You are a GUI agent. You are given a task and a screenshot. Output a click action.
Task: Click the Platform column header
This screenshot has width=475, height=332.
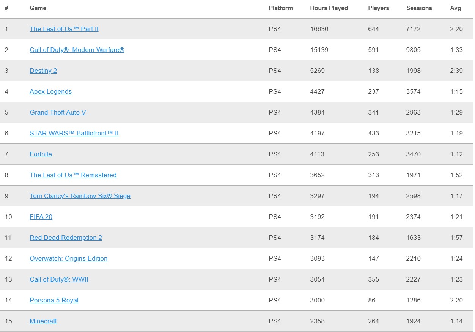[280, 8]
